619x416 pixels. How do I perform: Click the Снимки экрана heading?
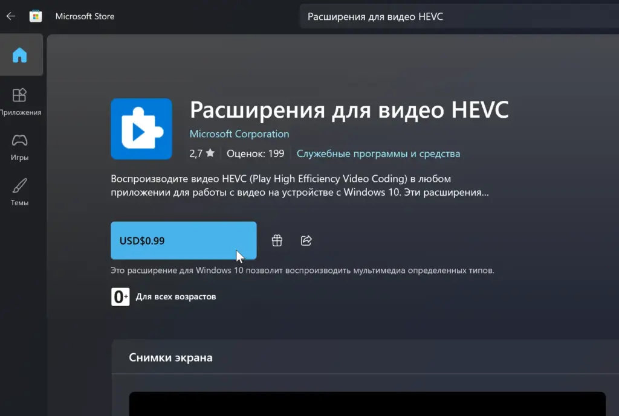[x=170, y=357]
